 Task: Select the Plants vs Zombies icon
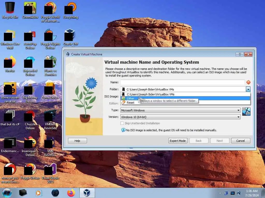[50, 66]
